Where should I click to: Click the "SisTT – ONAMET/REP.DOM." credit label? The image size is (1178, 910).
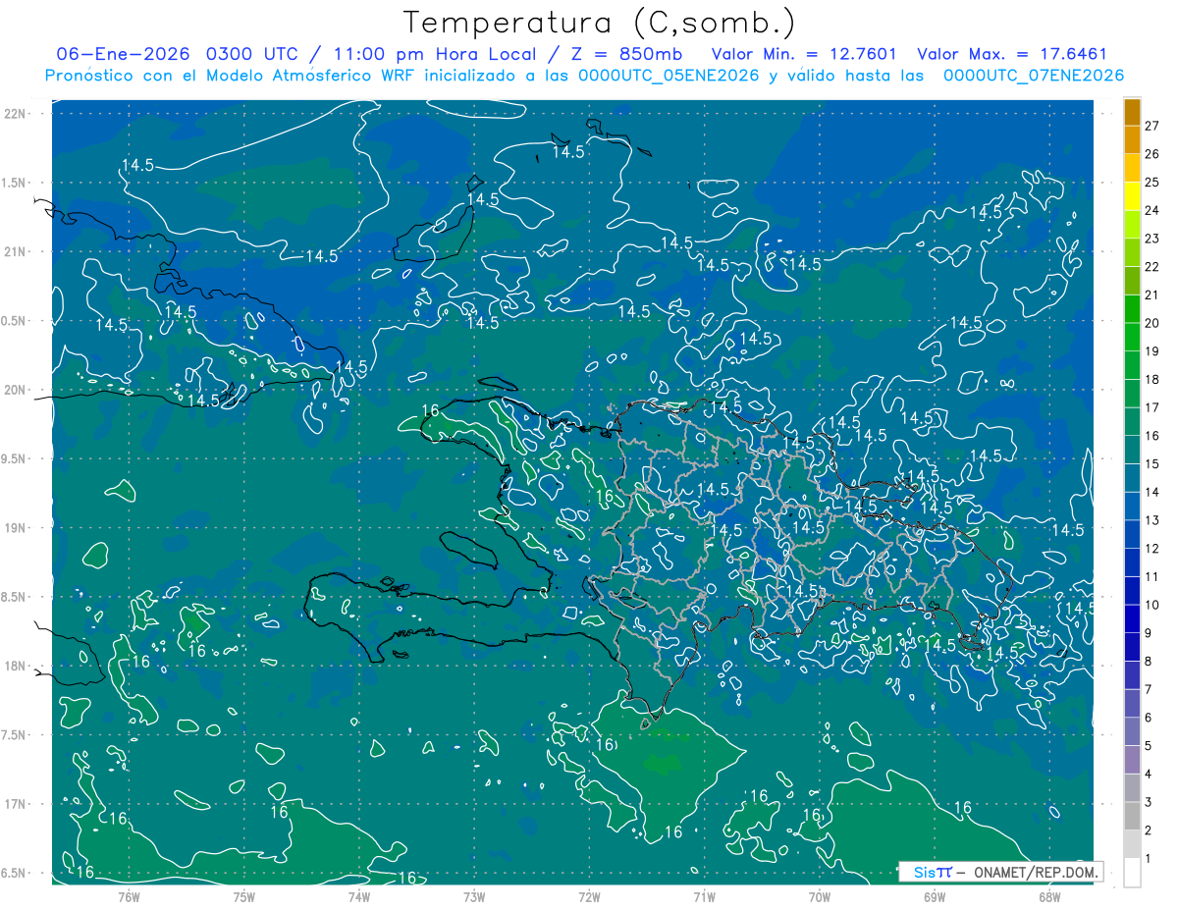pyautogui.click(x=1000, y=872)
